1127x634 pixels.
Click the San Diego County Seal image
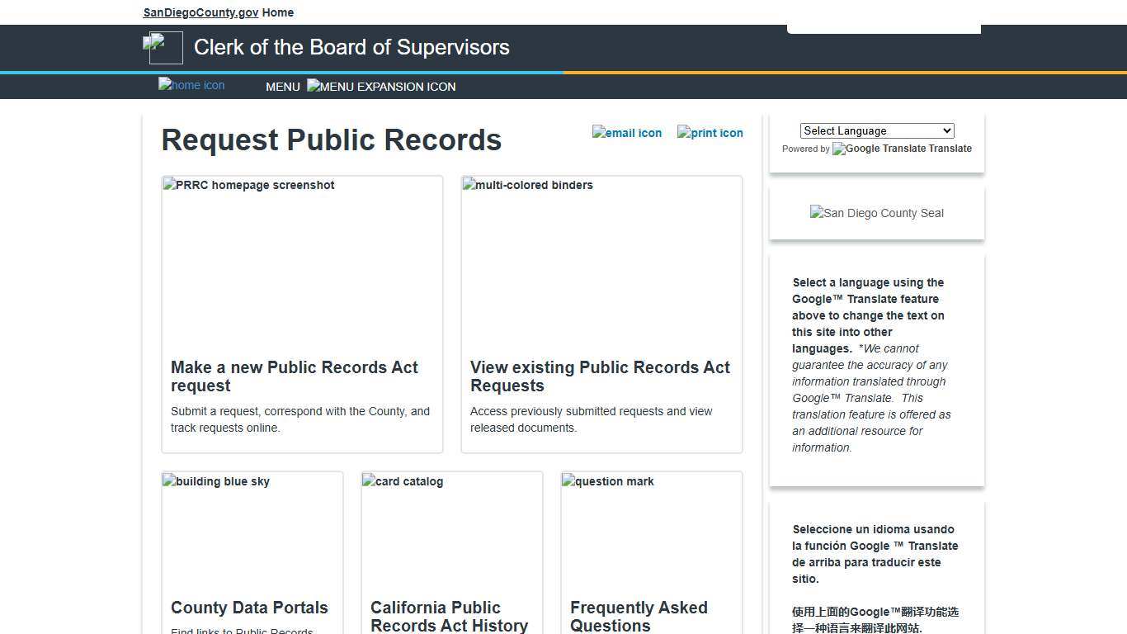tap(876, 213)
